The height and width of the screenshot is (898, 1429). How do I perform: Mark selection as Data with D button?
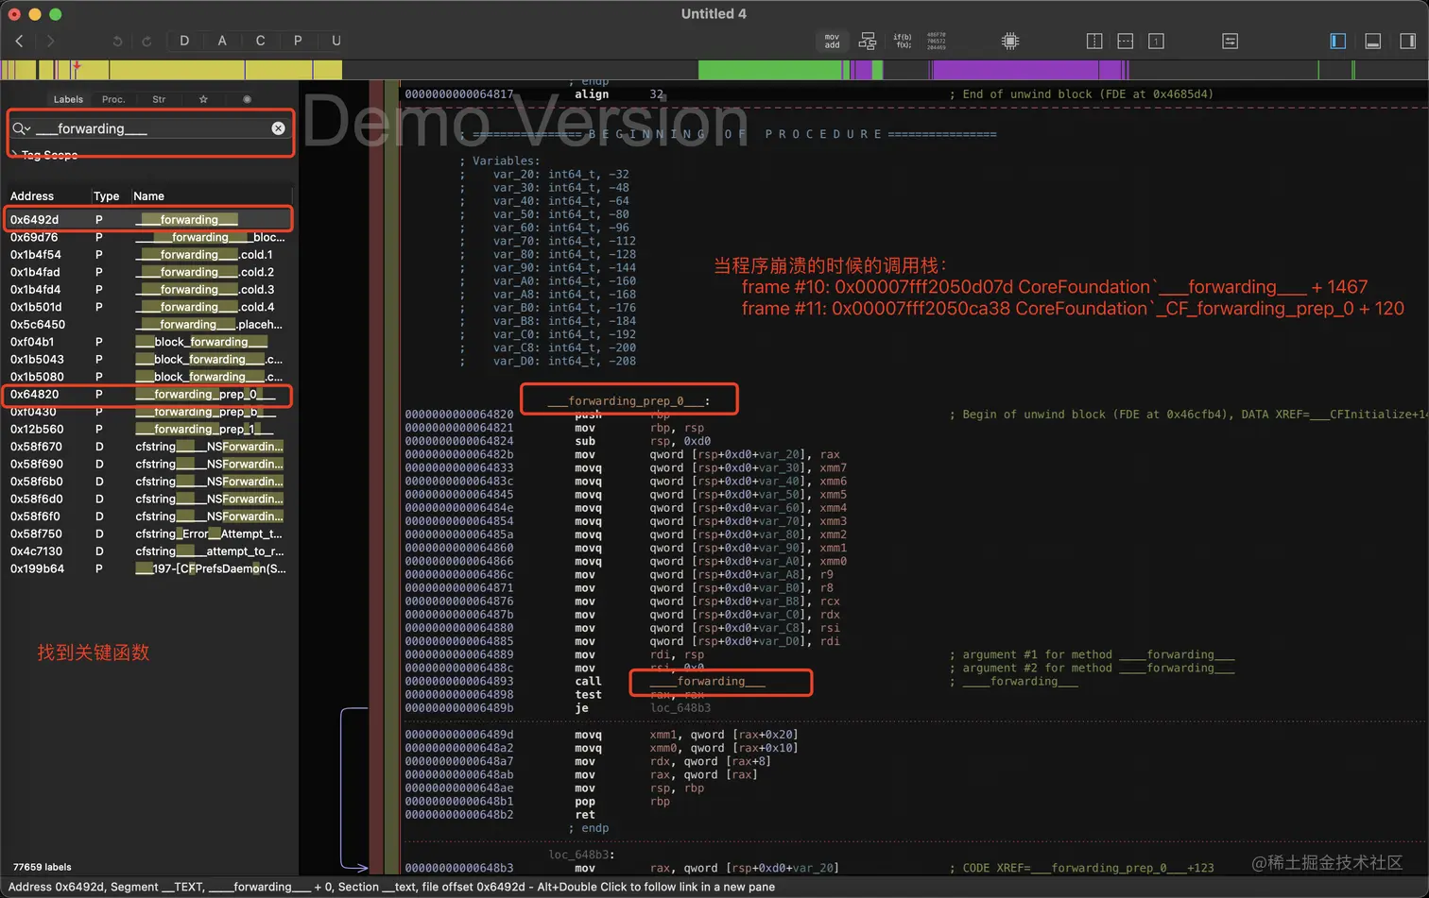pyautogui.click(x=184, y=41)
